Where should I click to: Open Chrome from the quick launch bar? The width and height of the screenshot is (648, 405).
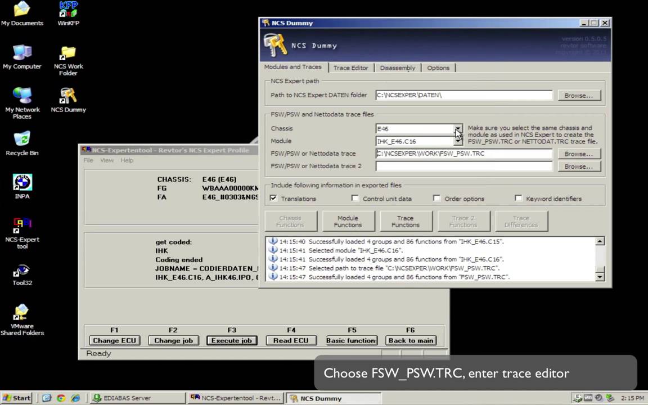point(61,398)
